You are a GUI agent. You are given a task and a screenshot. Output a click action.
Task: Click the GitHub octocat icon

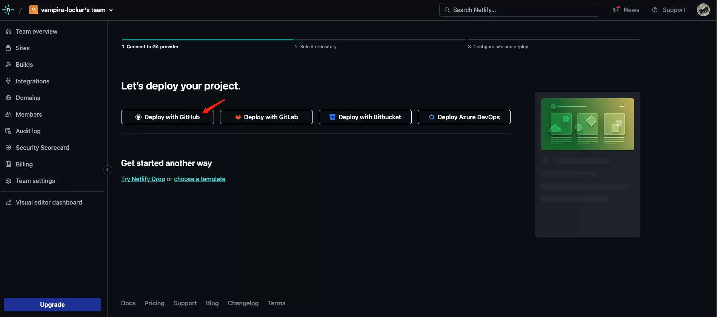pyautogui.click(x=138, y=117)
